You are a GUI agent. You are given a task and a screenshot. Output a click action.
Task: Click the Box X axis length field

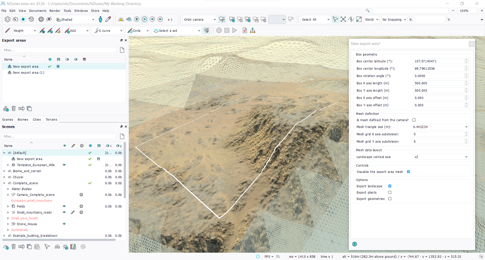pyautogui.click(x=439, y=83)
